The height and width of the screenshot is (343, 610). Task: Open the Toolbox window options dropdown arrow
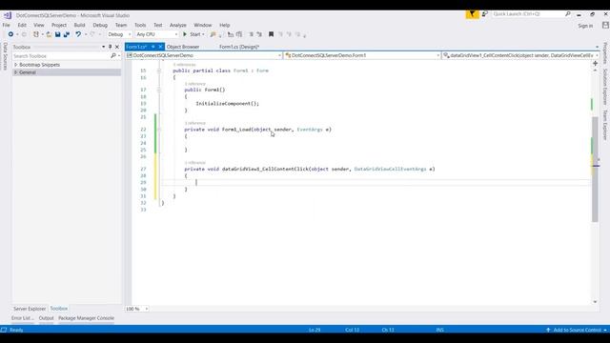point(104,47)
